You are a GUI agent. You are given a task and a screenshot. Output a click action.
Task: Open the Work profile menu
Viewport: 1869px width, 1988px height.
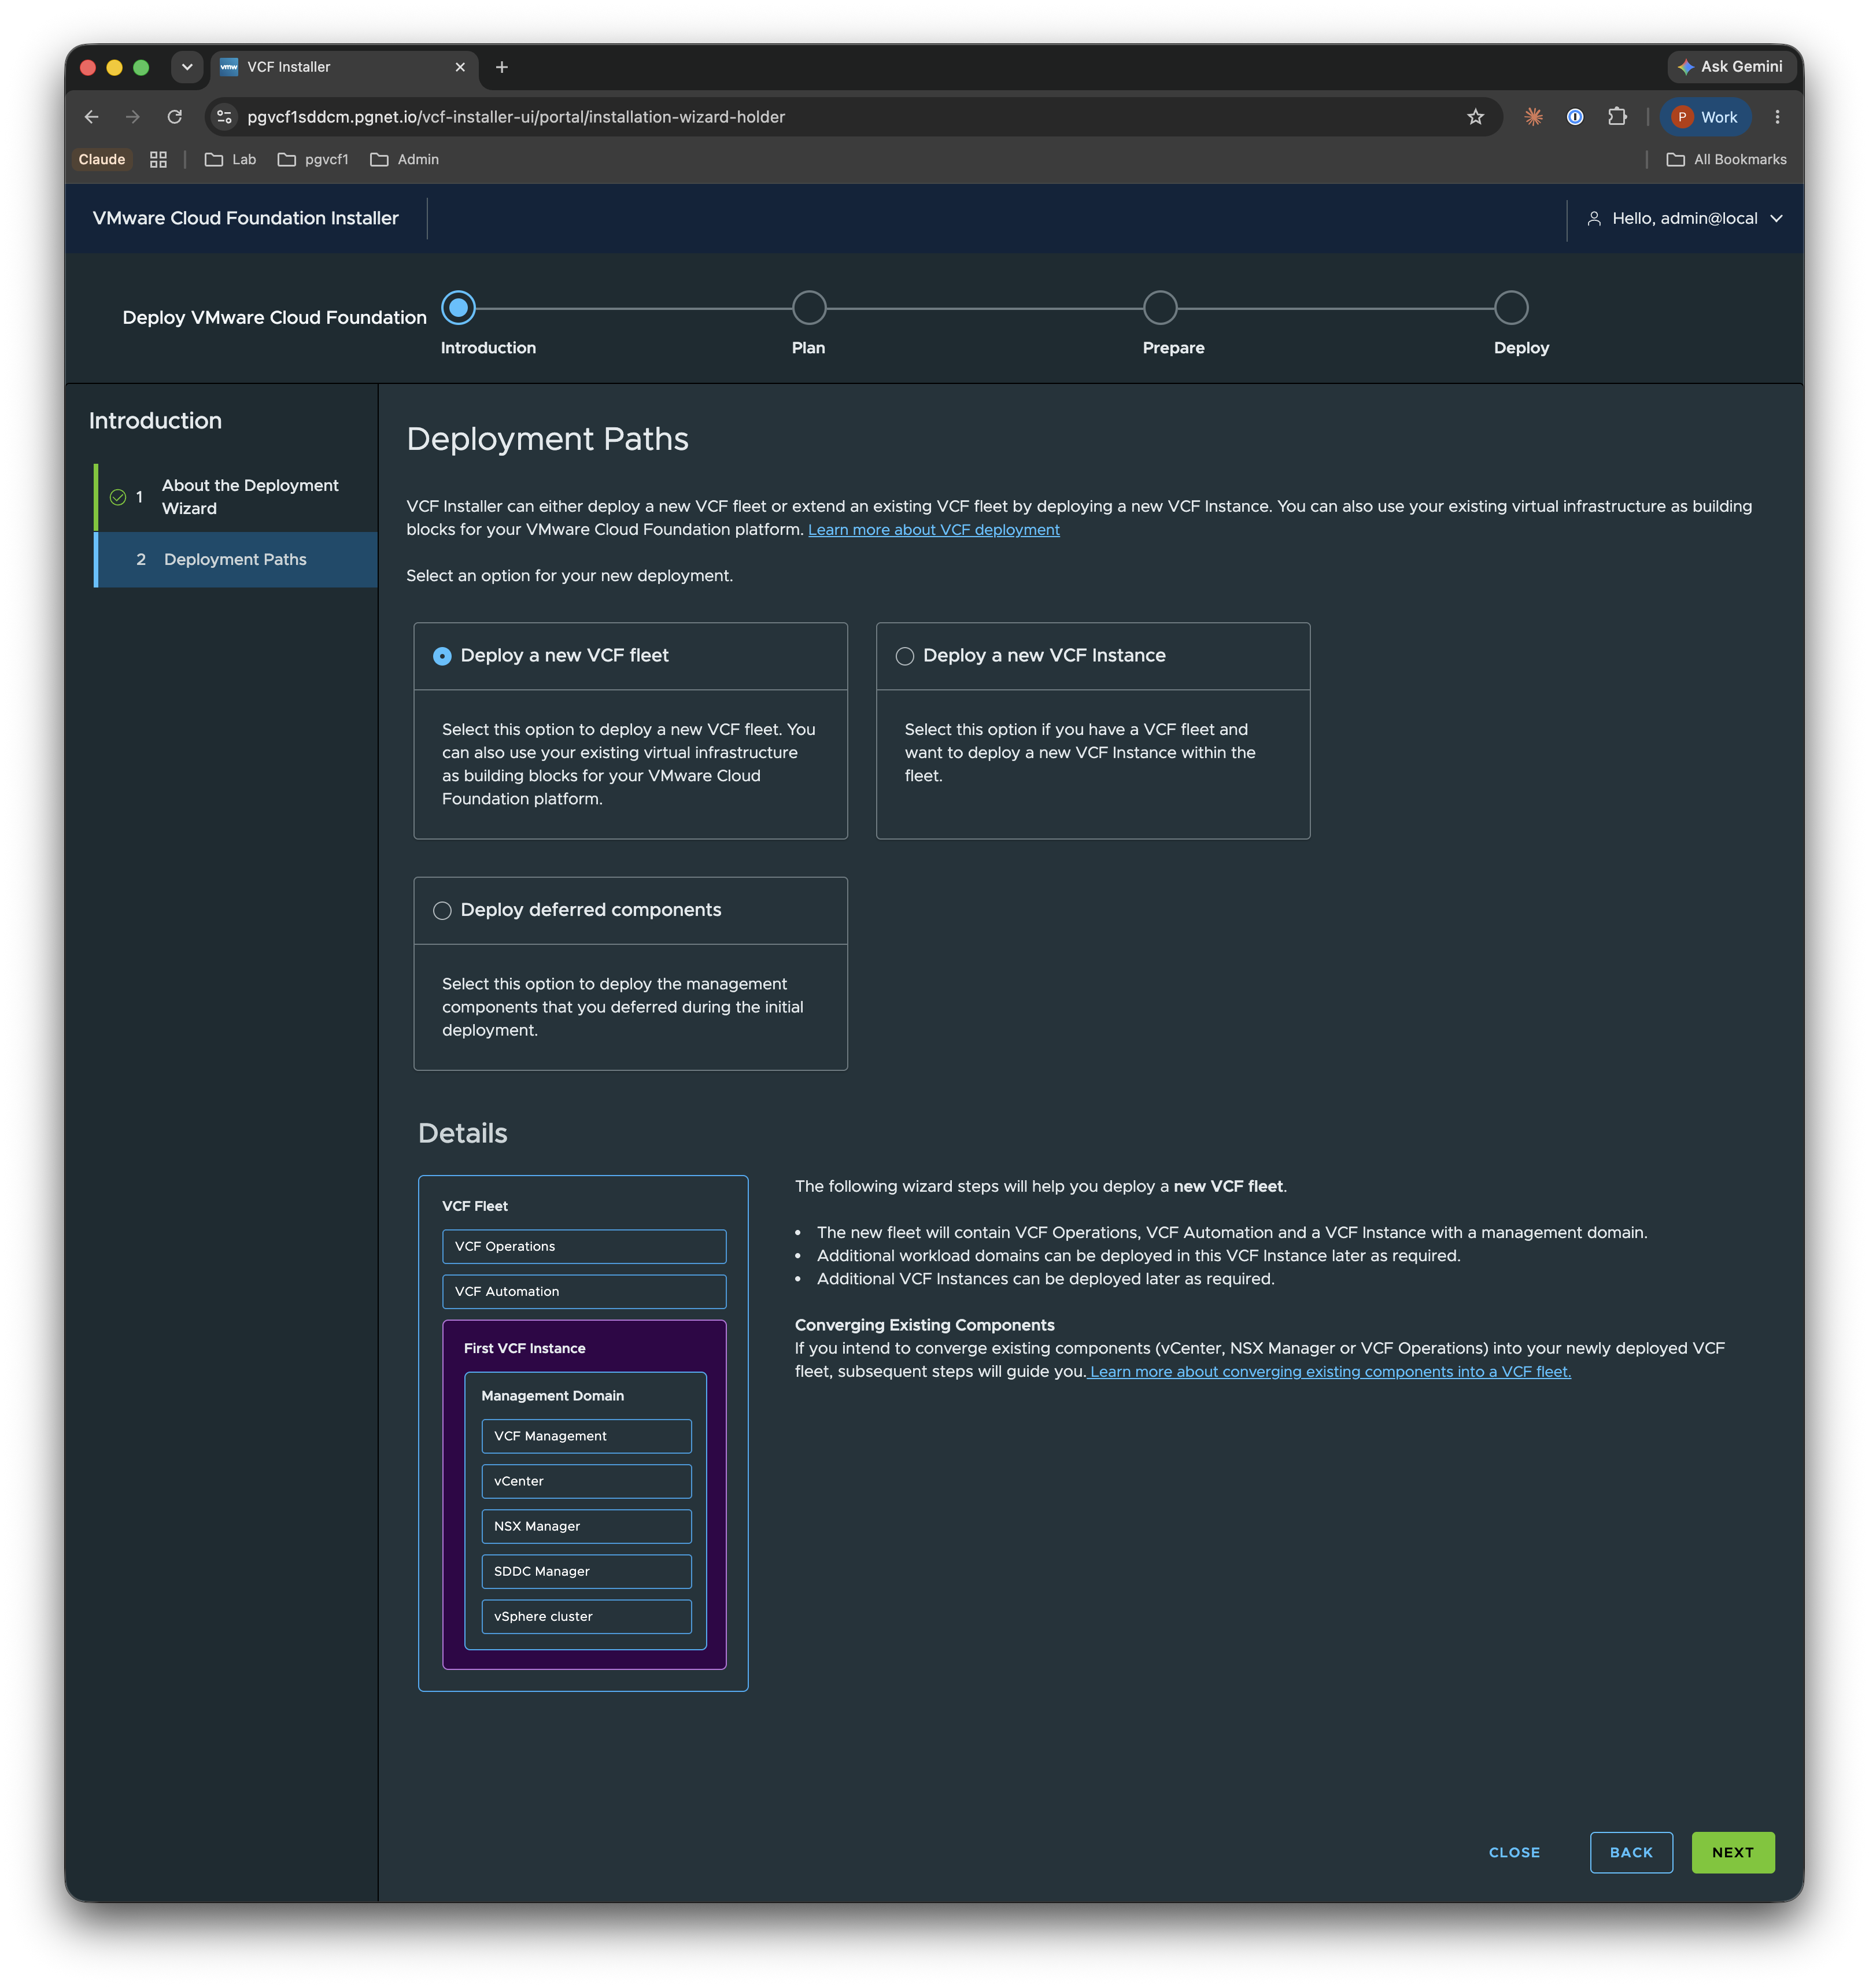click(1705, 117)
